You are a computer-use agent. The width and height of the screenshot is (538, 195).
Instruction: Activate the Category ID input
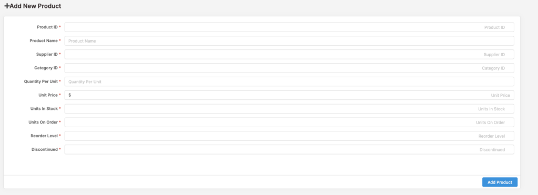click(289, 68)
